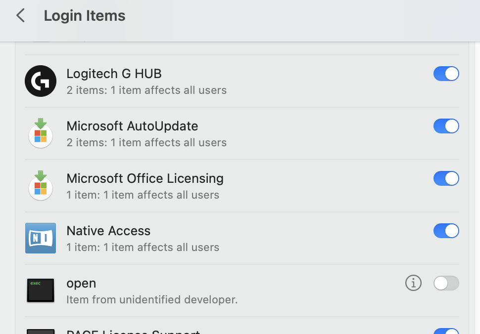This screenshot has height=334, width=480.
Task: Click the Native Access NI icon
Action: (x=40, y=238)
